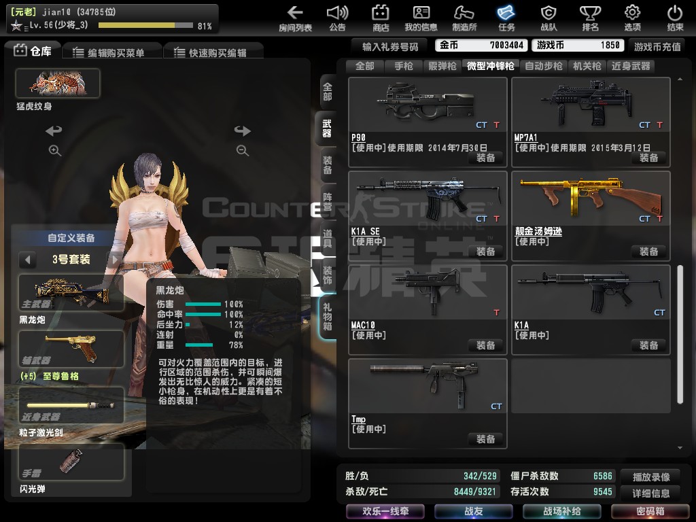Select the vertical 礼物箱 category tab
The width and height of the screenshot is (696, 522).
(328, 317)
